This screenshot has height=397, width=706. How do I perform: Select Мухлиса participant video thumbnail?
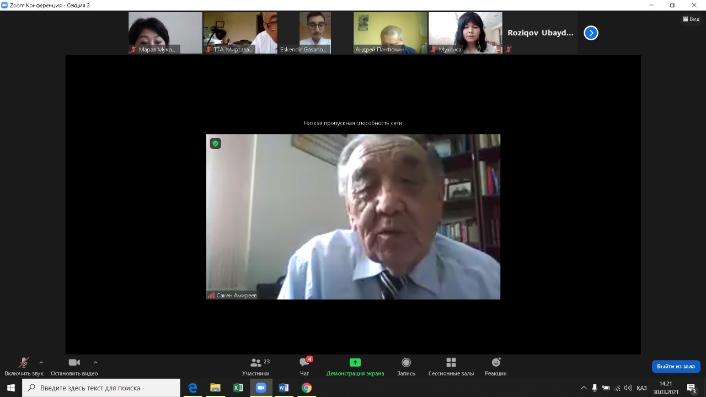pyautogui.click(x=465, y=33)
